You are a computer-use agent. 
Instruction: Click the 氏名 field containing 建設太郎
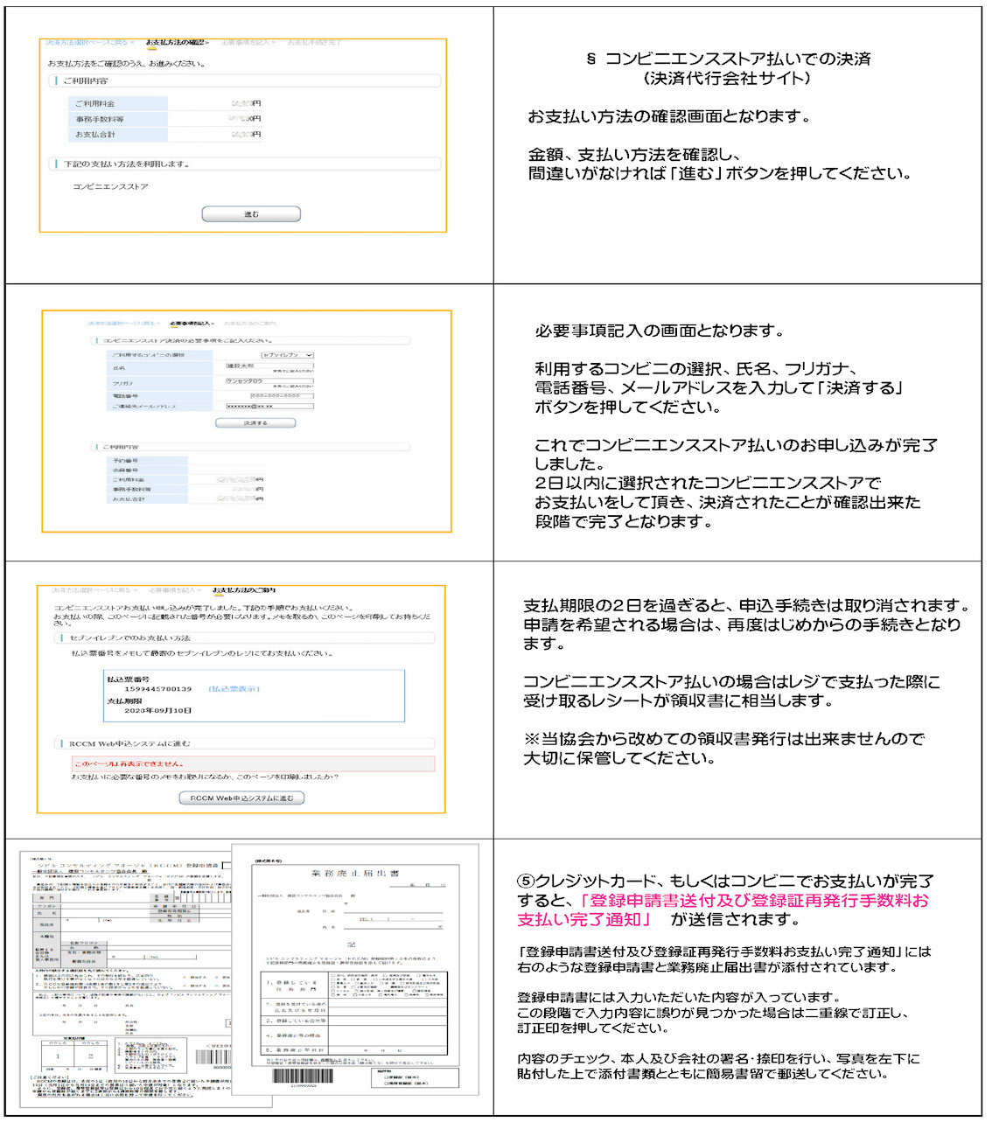click(269, 367)
